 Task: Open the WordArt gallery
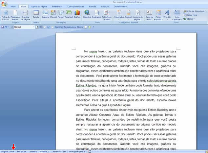tap(167, 15)
